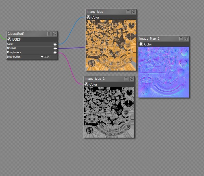Click the Color label on GlossyBsdf
Image resolution: width=204 pixels, height=176 pixels.
tap(10, 44)
